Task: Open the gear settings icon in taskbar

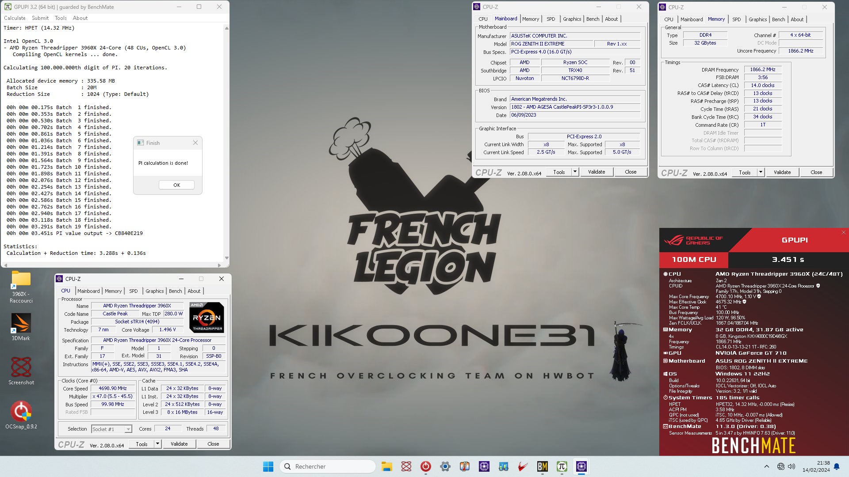Action: [445, 466]
